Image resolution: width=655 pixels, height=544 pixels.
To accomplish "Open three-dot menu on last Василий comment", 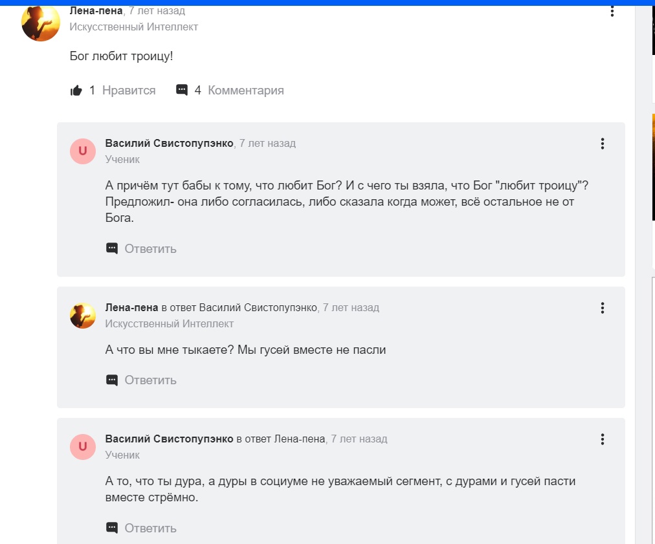I will pyautogui.click(x=603, y=439).
